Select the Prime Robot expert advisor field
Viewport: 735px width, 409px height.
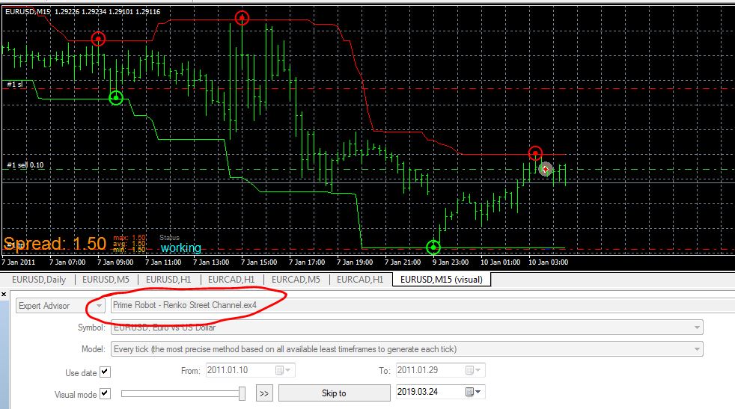(x=422, y=306)
